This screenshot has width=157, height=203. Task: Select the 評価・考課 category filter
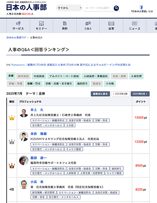[x=15, y=84]
